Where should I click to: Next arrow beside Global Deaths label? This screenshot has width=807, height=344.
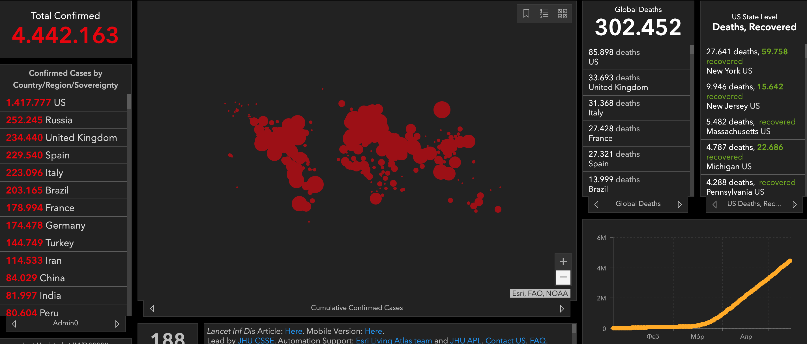coord(679,204)
